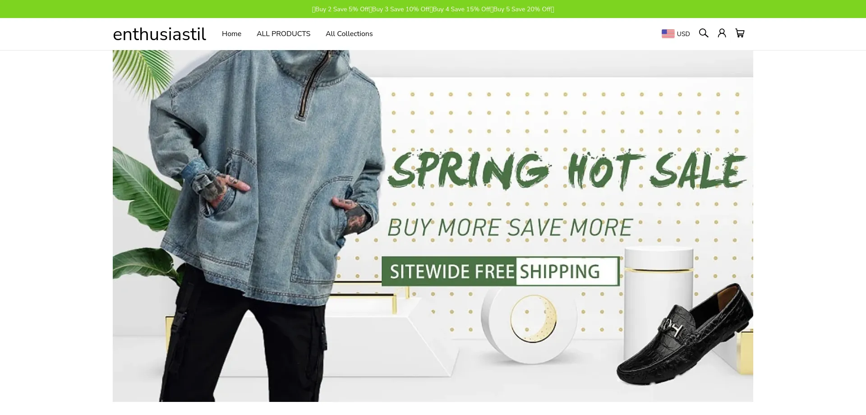This screenshot has width=866, height=415.
Task: Open the search magnifier icon
Action: pos(704,33)
